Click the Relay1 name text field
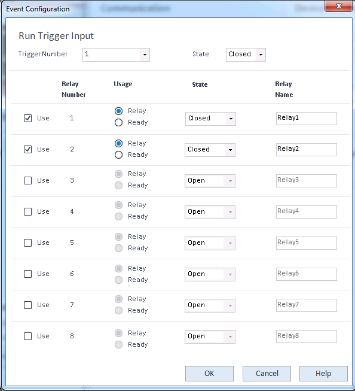This screenshot has height=391, width=355. click(x=307, y=119)
